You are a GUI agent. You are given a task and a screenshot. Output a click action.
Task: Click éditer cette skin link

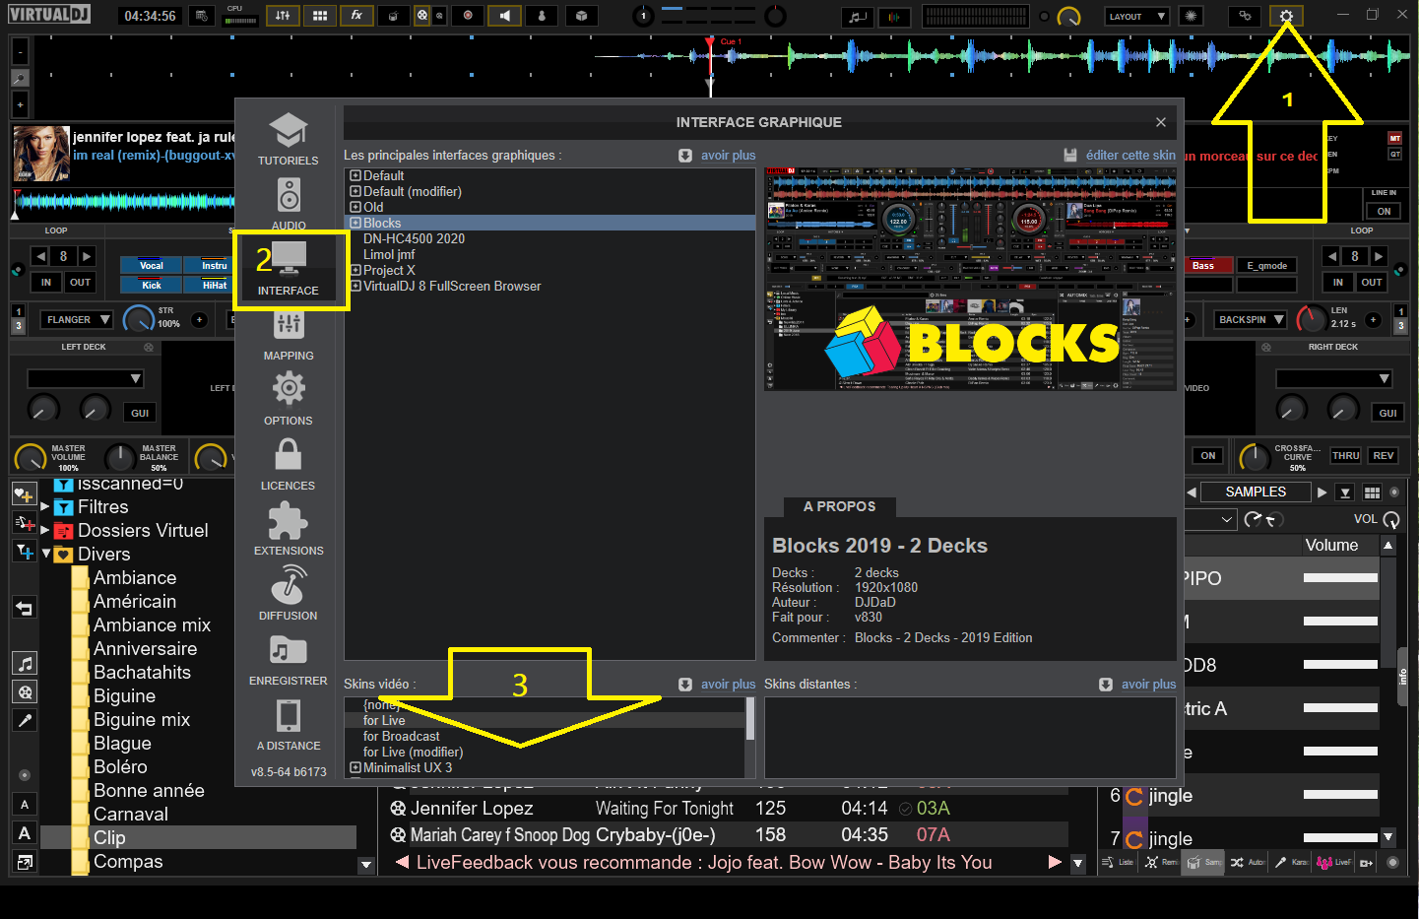tap(1130, 156)
